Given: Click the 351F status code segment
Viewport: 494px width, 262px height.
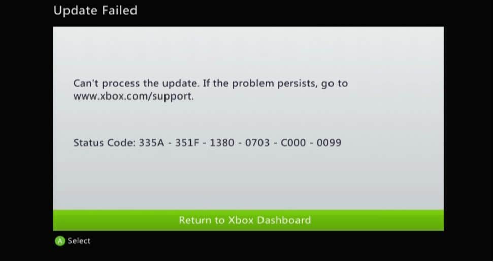Looking at the screenshot, I should tap(187, 143).
